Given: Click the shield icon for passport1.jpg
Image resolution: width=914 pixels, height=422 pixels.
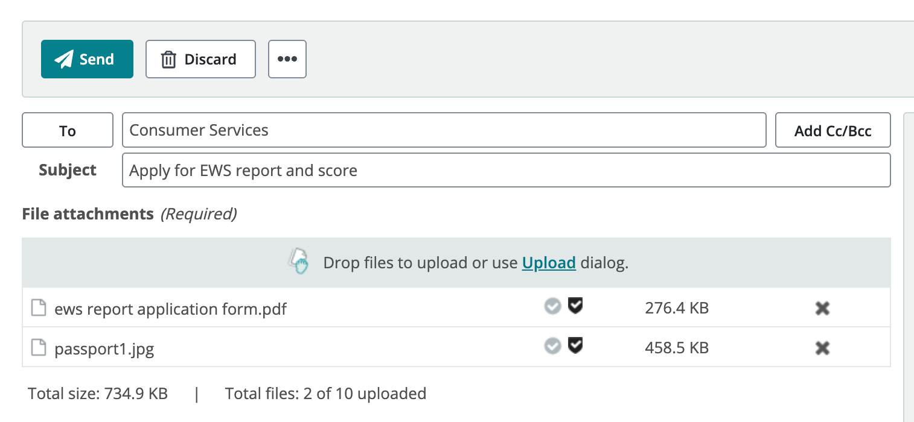Looking at the screenshot, I should (575, 345).
